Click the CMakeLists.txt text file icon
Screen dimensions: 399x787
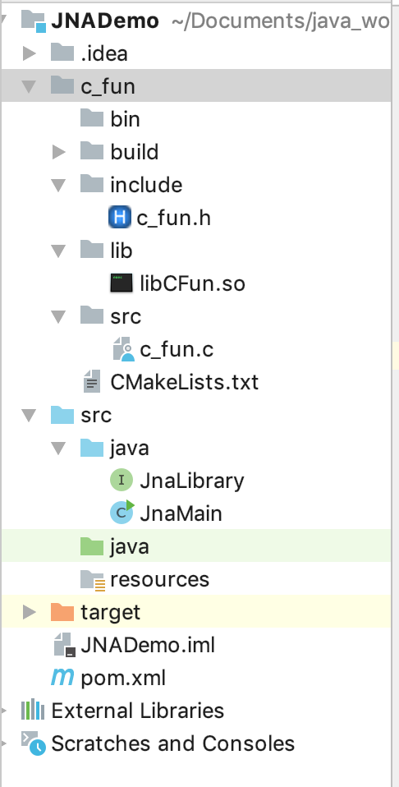point(92,381)
